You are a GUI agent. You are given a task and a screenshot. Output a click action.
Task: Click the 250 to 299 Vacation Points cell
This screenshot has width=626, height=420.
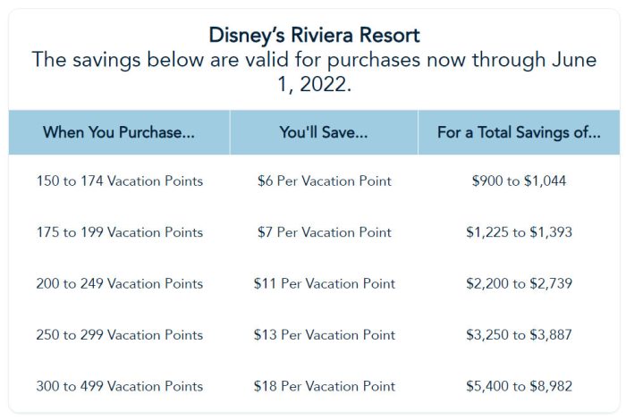tap(119, 335)
